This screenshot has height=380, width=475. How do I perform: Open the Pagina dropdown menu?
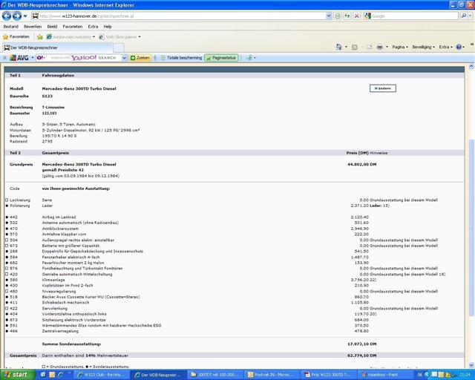coord(400,47)
